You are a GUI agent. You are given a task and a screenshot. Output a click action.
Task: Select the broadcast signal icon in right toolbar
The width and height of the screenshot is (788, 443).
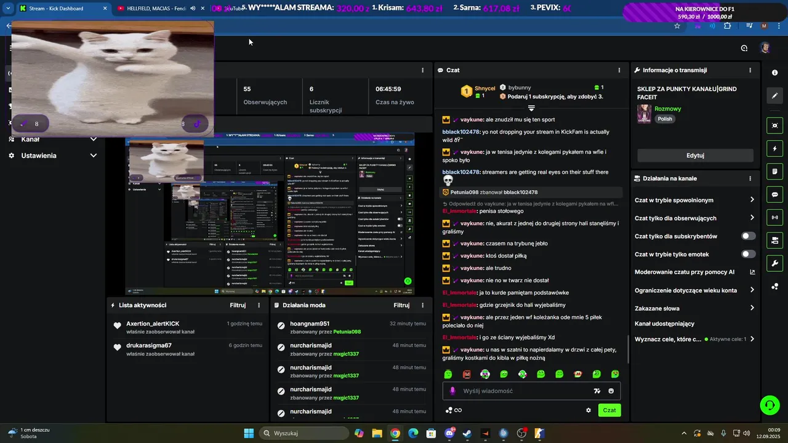[774, 217]
